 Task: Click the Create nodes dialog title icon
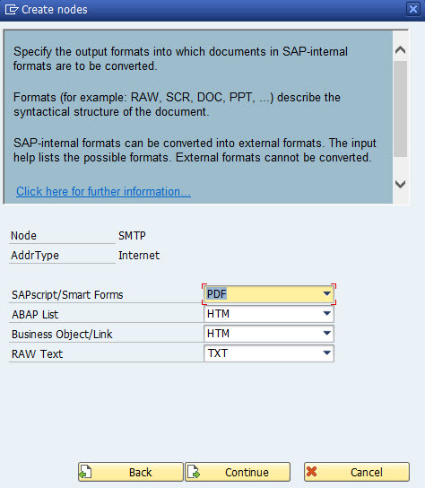point(12,9)
